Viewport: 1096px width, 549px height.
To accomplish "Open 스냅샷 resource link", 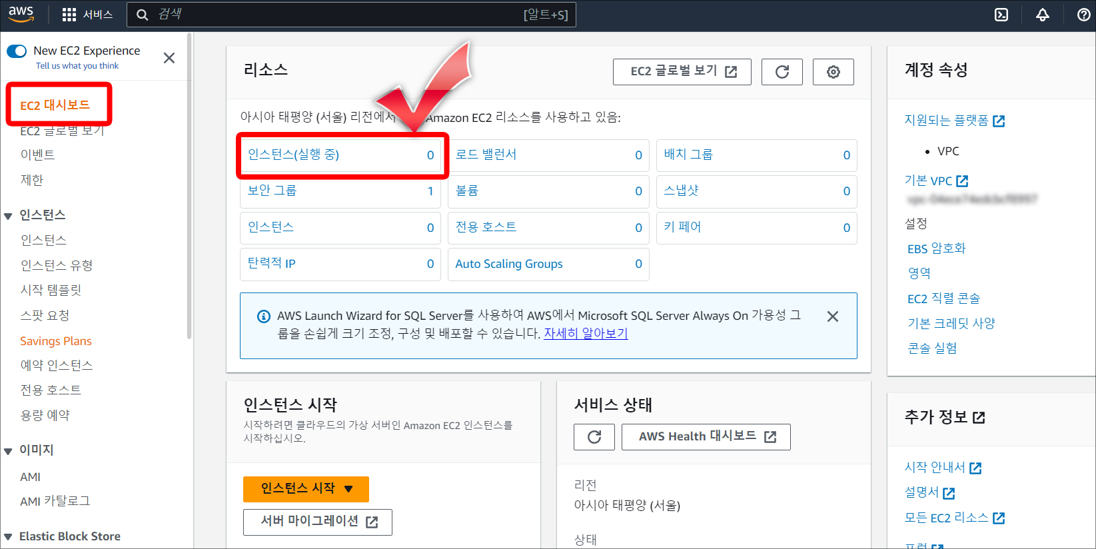I will pyautogui.click(x=681, y=191).
